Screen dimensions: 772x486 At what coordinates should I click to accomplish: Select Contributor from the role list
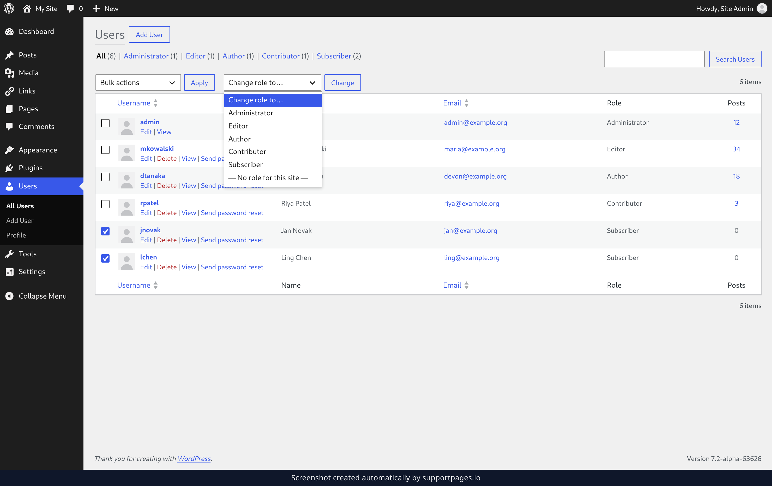(273, 152)
